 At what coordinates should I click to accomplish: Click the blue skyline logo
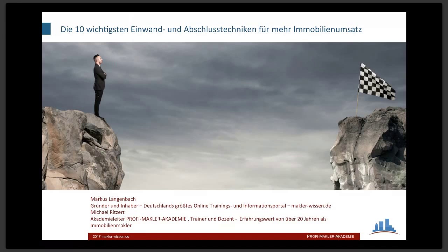(x=384, y=226)
